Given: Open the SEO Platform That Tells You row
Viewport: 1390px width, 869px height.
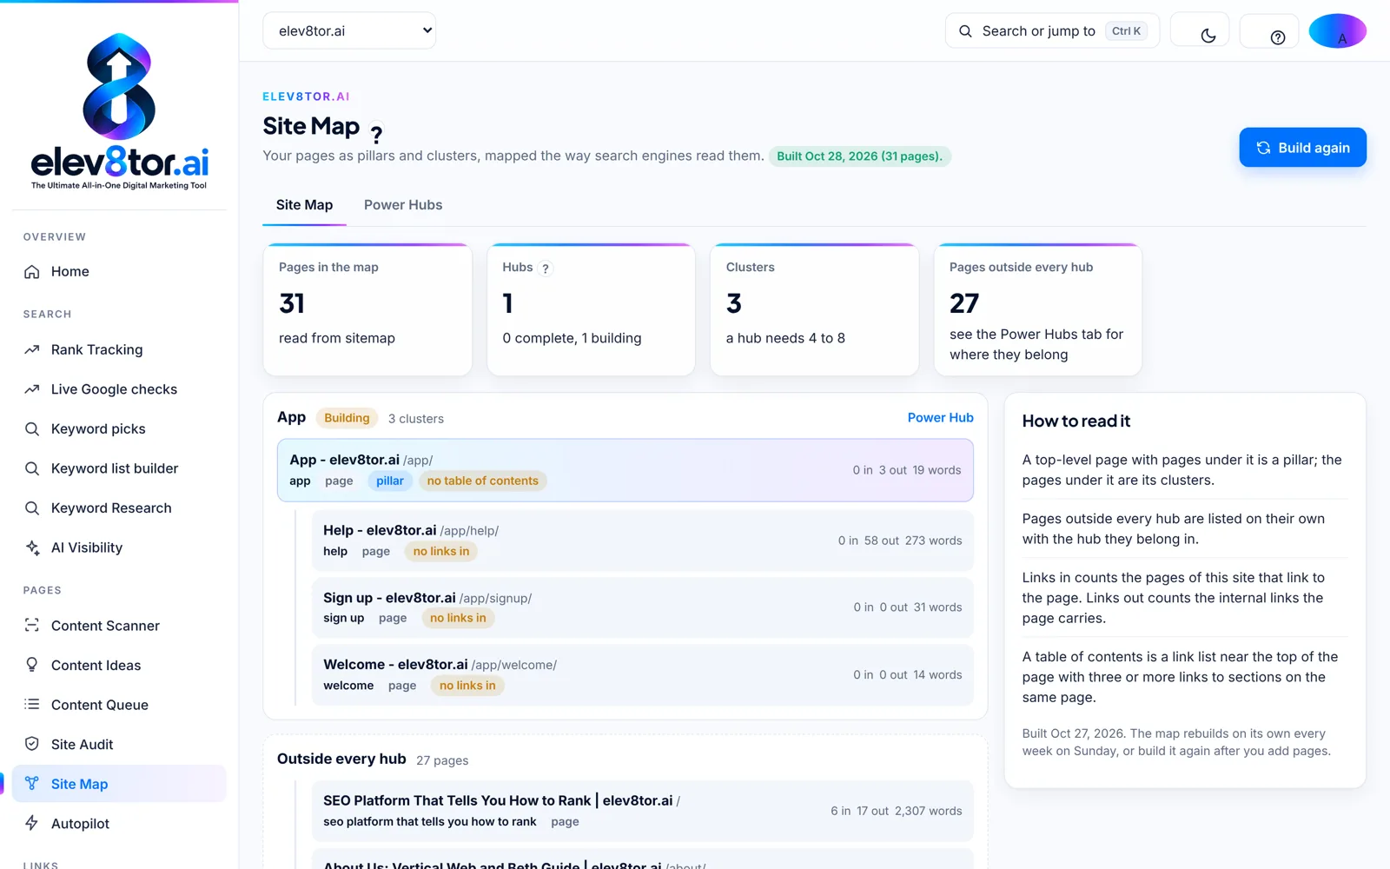Looking at the screenshot, I should pyautogui.click(x=643, y=811).
